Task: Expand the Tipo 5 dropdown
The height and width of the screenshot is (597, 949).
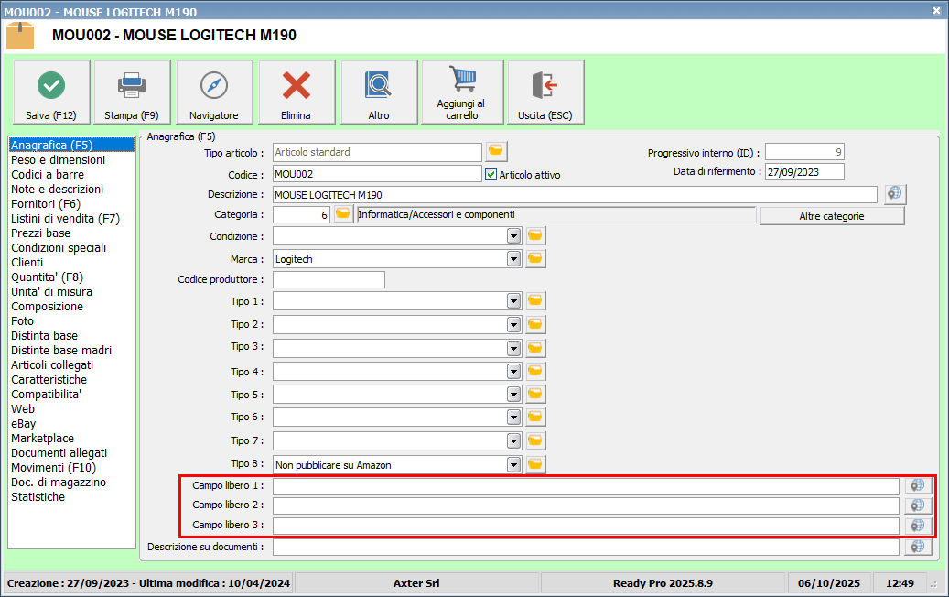Action: pyautogui.click(x=513, y=394)
